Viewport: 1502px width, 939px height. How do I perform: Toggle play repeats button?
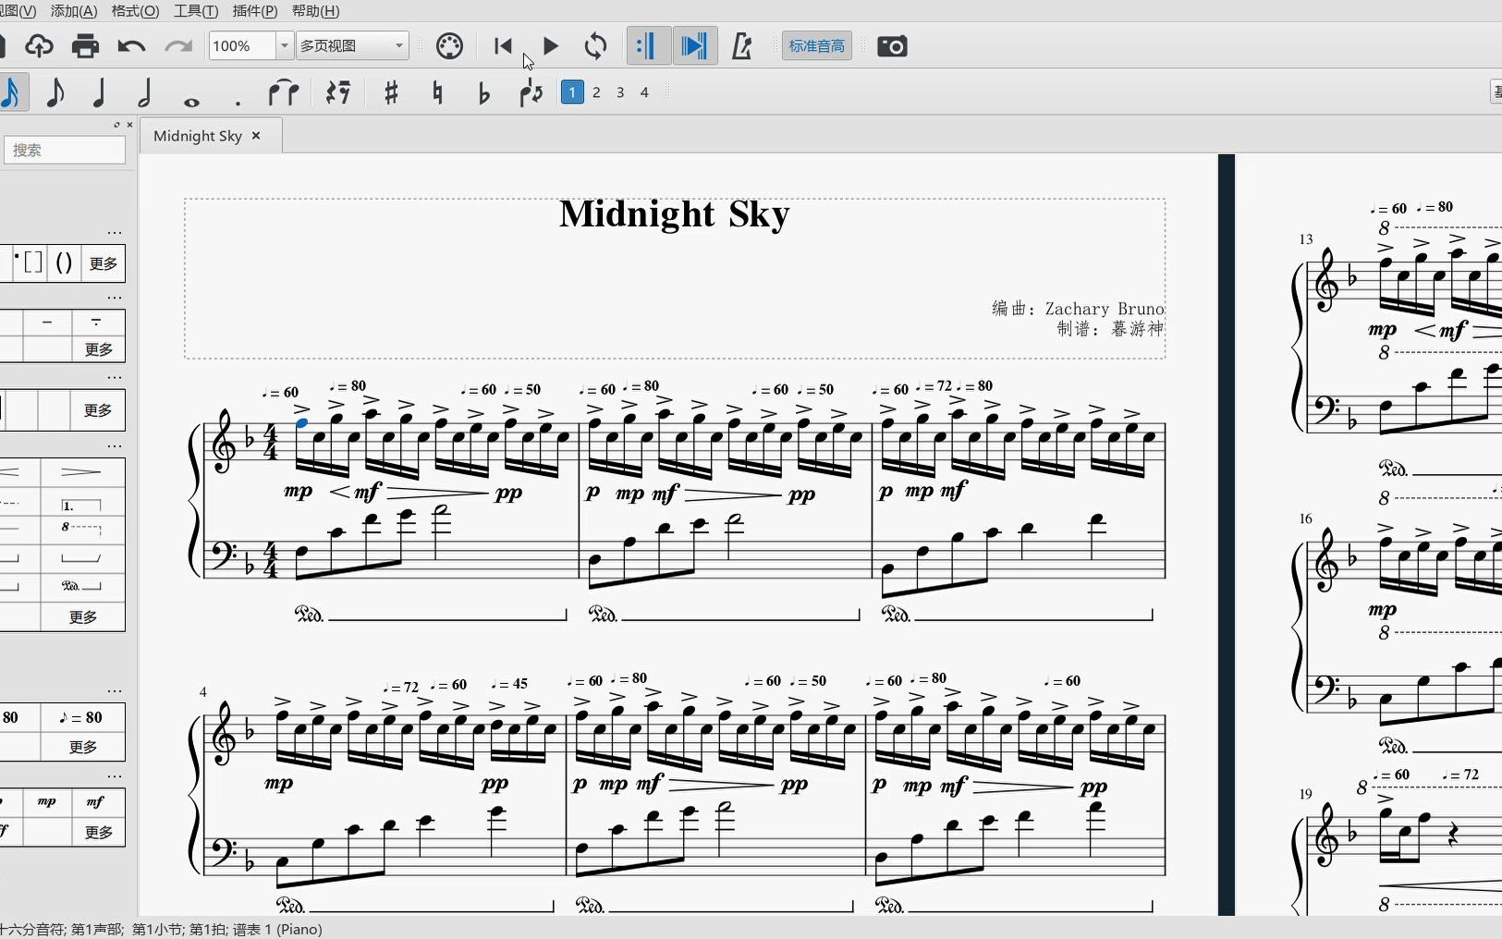pos(648,45)
